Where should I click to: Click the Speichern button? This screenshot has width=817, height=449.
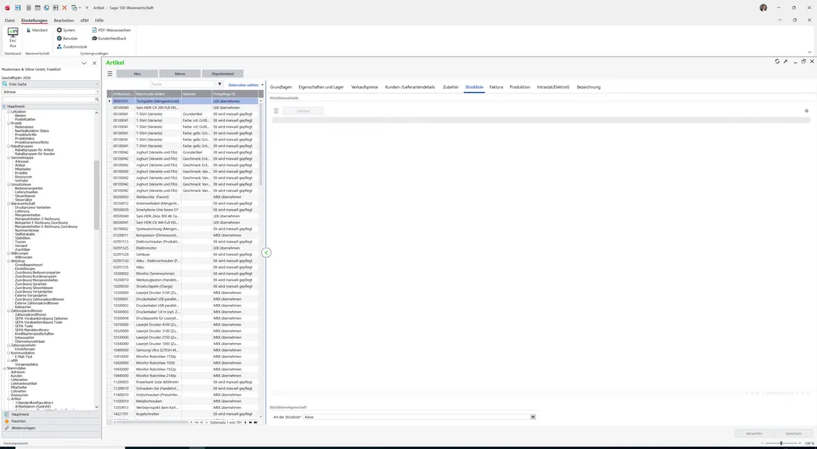click(x=793, y=433)
